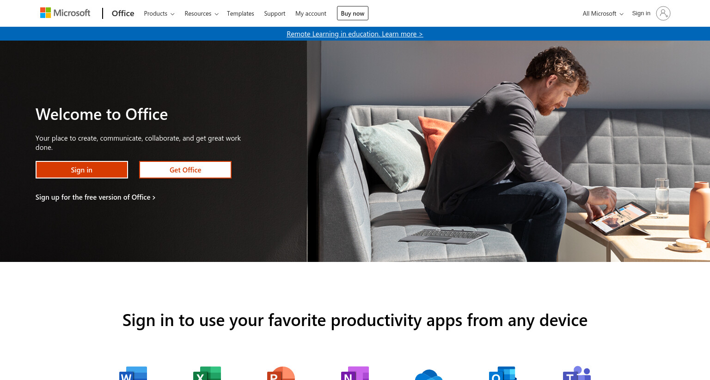Click the 'Sign in to use your favorite productivity apps' heading
The height and width of the screenshot is (380, 710).
pos(355,320)
